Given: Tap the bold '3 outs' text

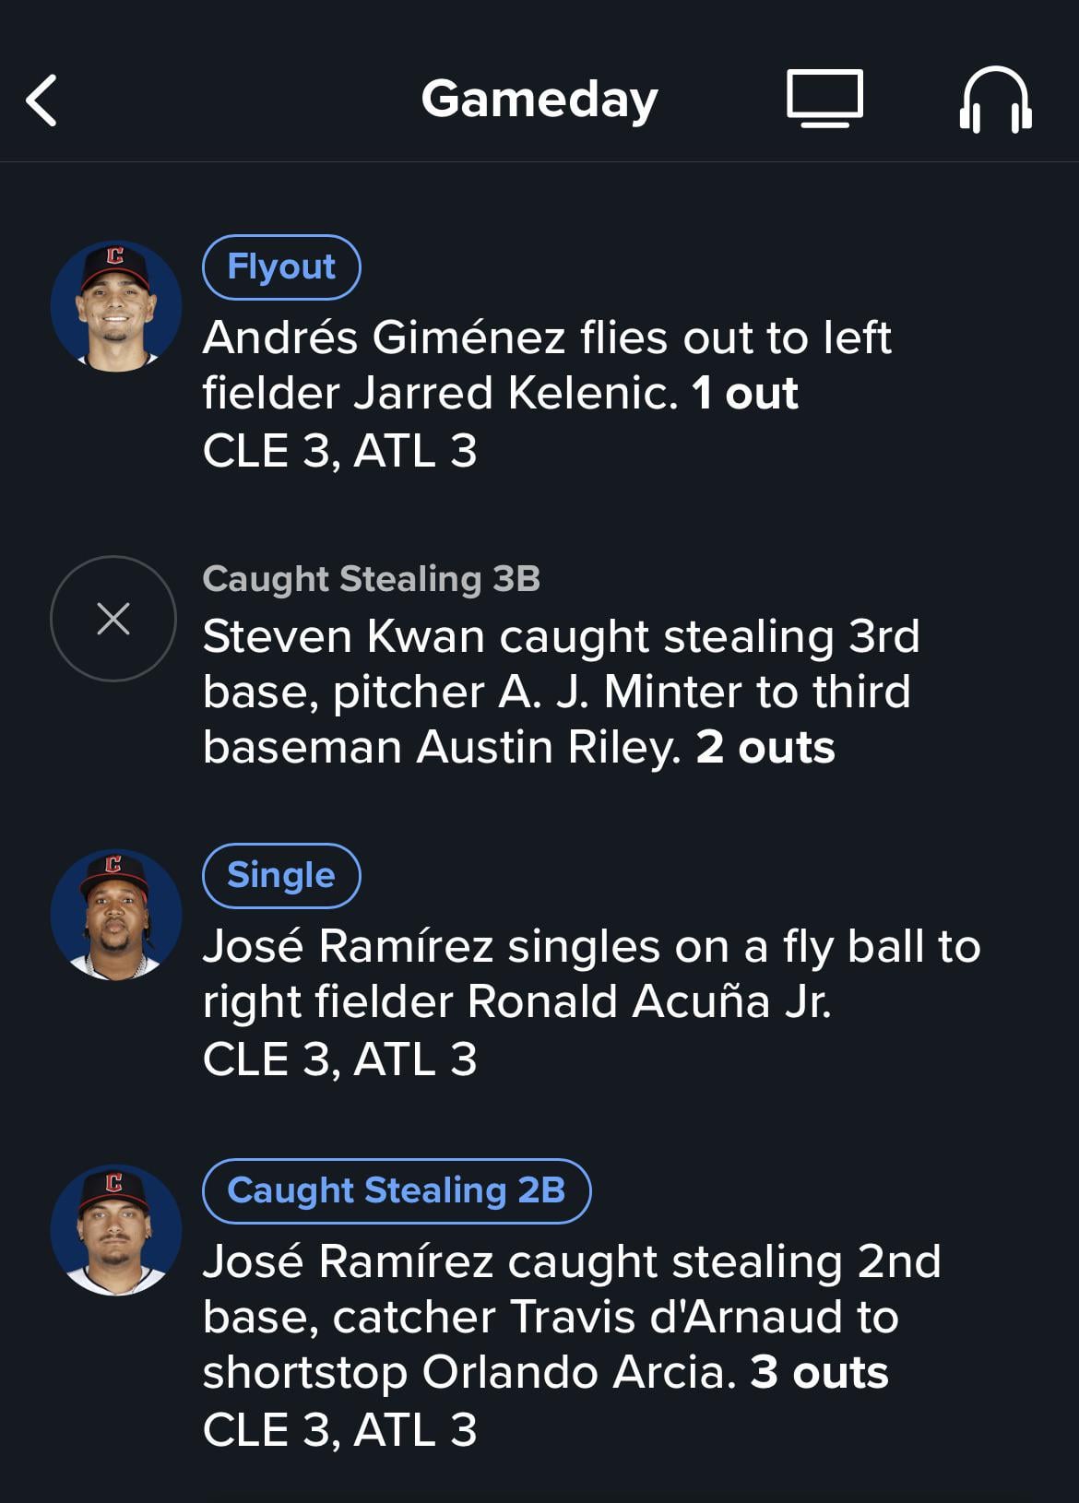Looking at the screenshot, I should [819, 1372].
